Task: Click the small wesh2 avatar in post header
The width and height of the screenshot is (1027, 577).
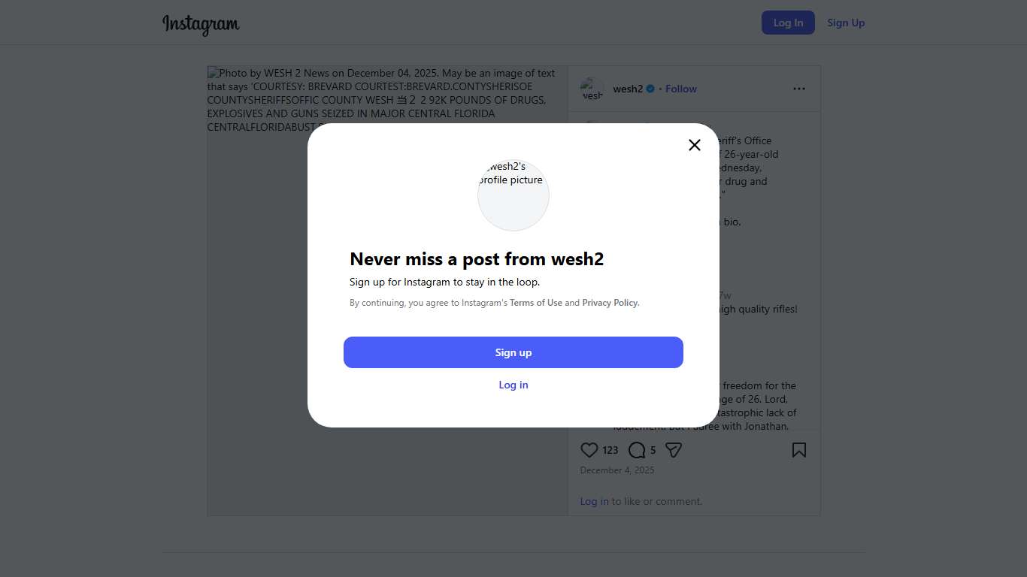Action: (x=592, y=89)
